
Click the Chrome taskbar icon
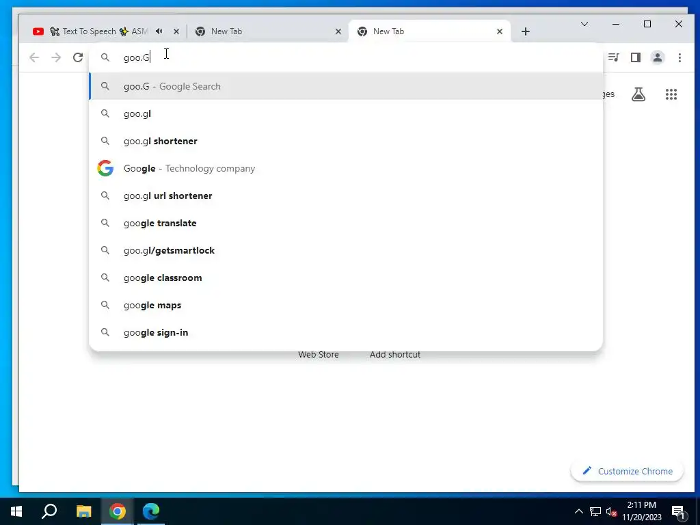pos(117,511)
